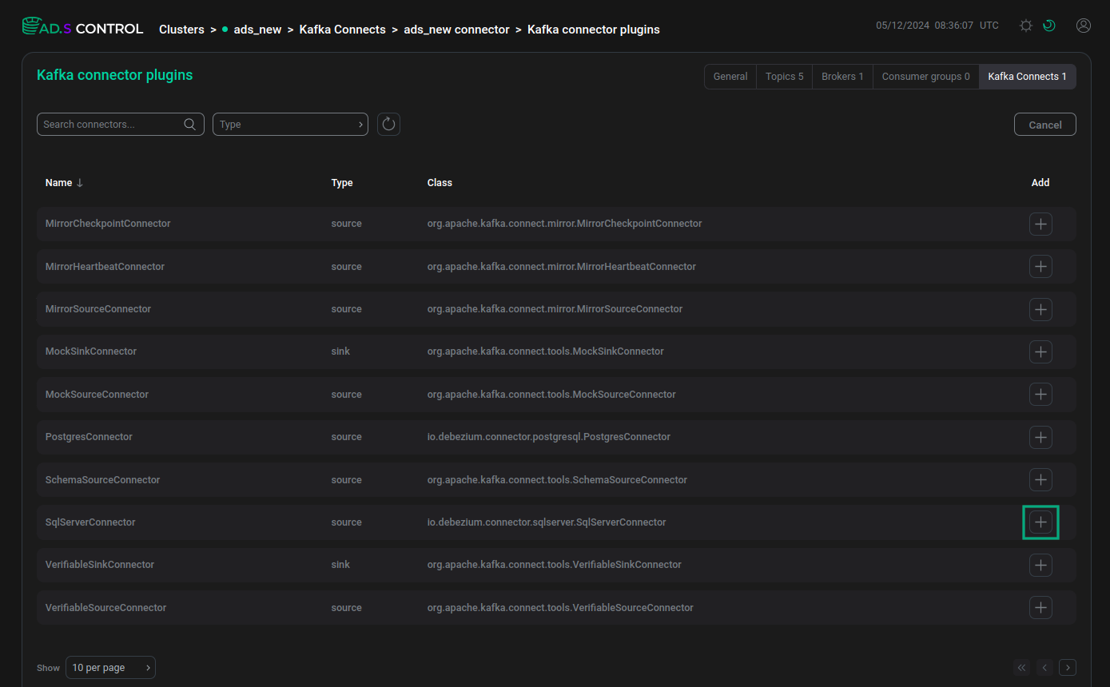Click io.debezium.connector.sqlserver.SqlServerConnector class text
Image resolution: width=1110 pixels, height=687 pixels.
pyautogui.click(x=547, y=522)
